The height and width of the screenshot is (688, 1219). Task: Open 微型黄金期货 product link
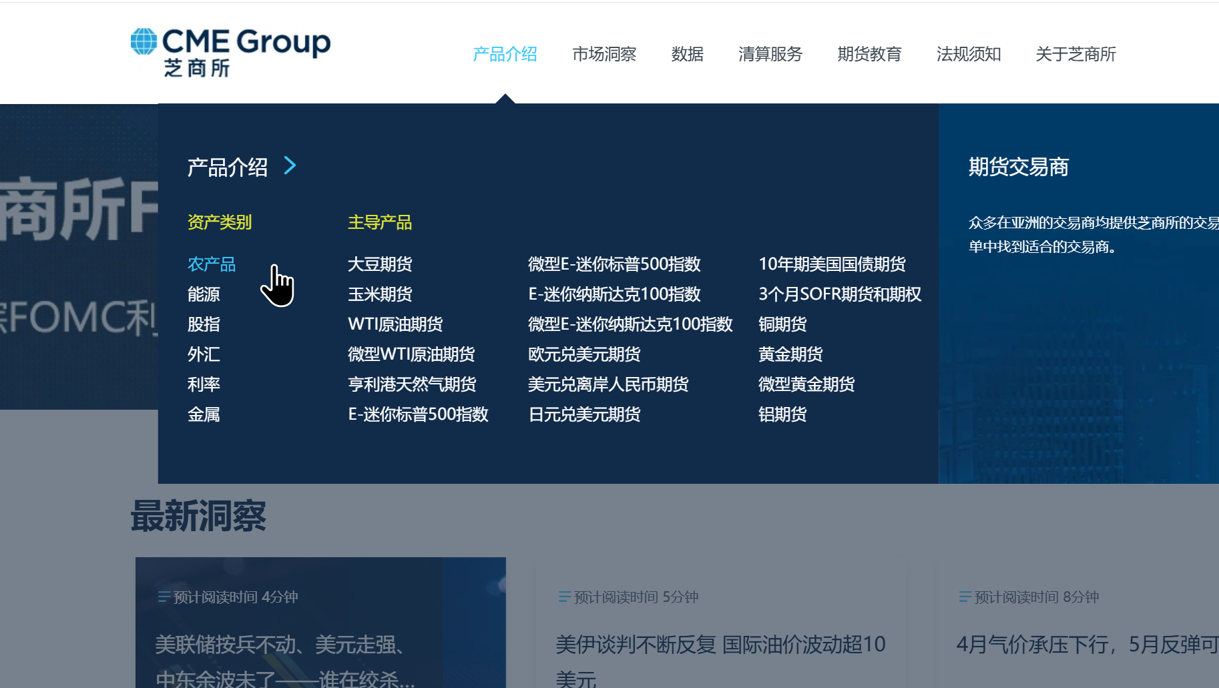pyautogui.click(x=806, y=384)
